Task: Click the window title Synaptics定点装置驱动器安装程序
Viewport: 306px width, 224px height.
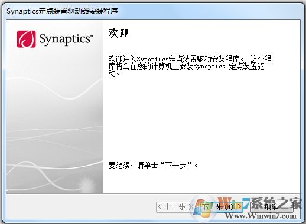Action: [62, 11]
